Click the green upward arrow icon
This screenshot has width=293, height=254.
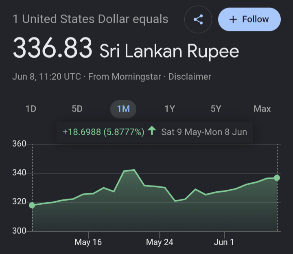click(x=152, y=130)
